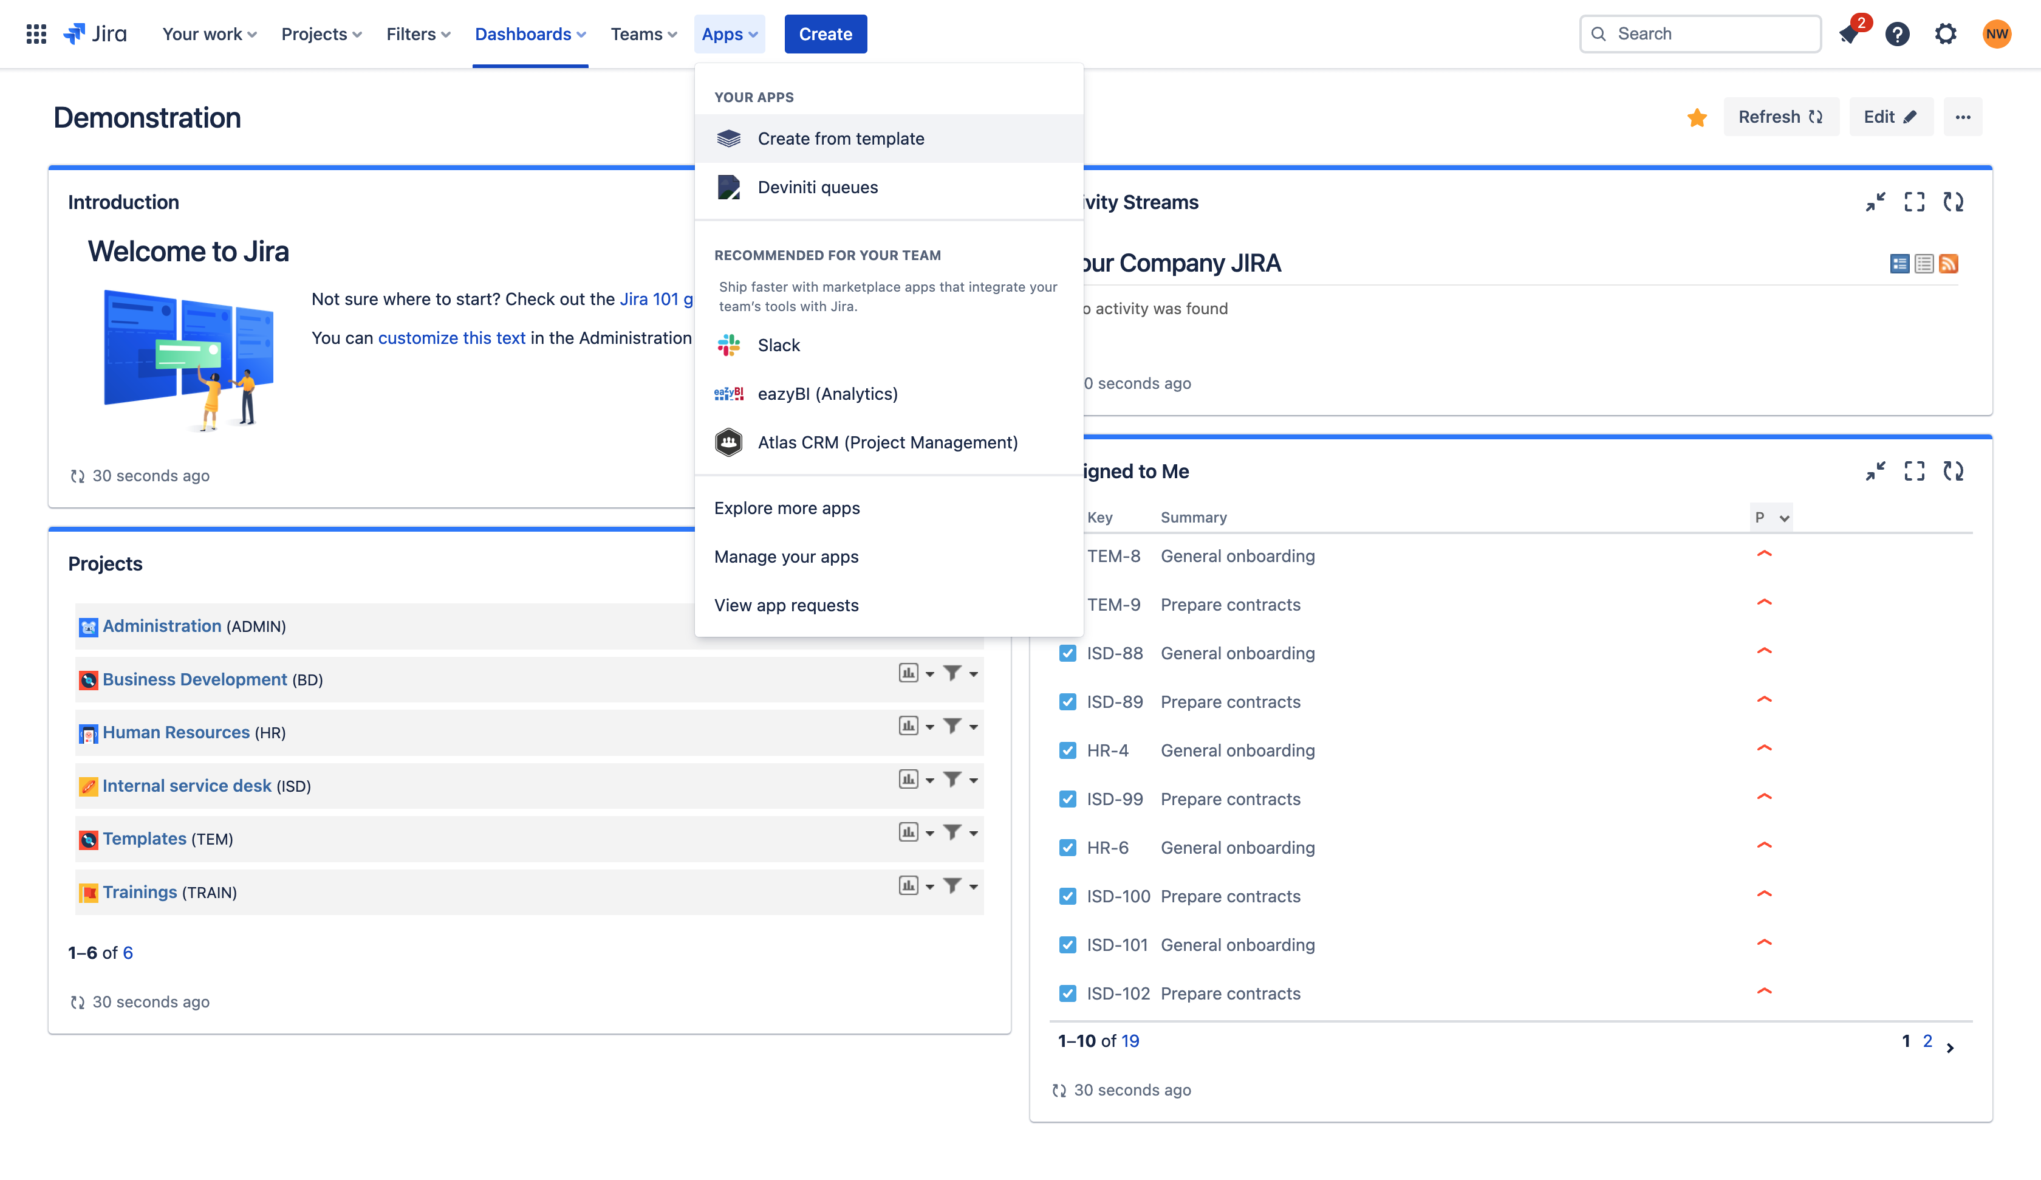The image size is (2041, 1180).
Task: Click the Refresh dashboard button
Action: (1780, 117)
